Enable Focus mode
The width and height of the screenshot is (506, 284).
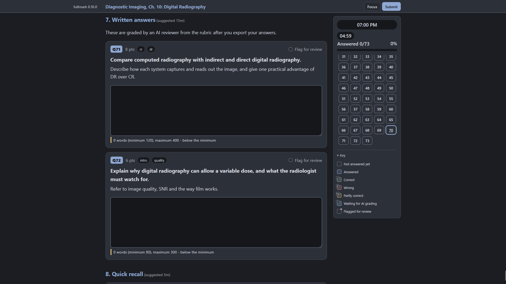(x=372, y=7)
